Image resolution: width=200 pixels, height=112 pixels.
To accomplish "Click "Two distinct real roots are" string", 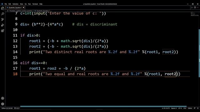I will pyautogui.click(x=76, y=52).
